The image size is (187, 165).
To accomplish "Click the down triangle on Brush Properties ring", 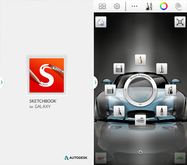I will pyautogui.click(x=140, y=104).
